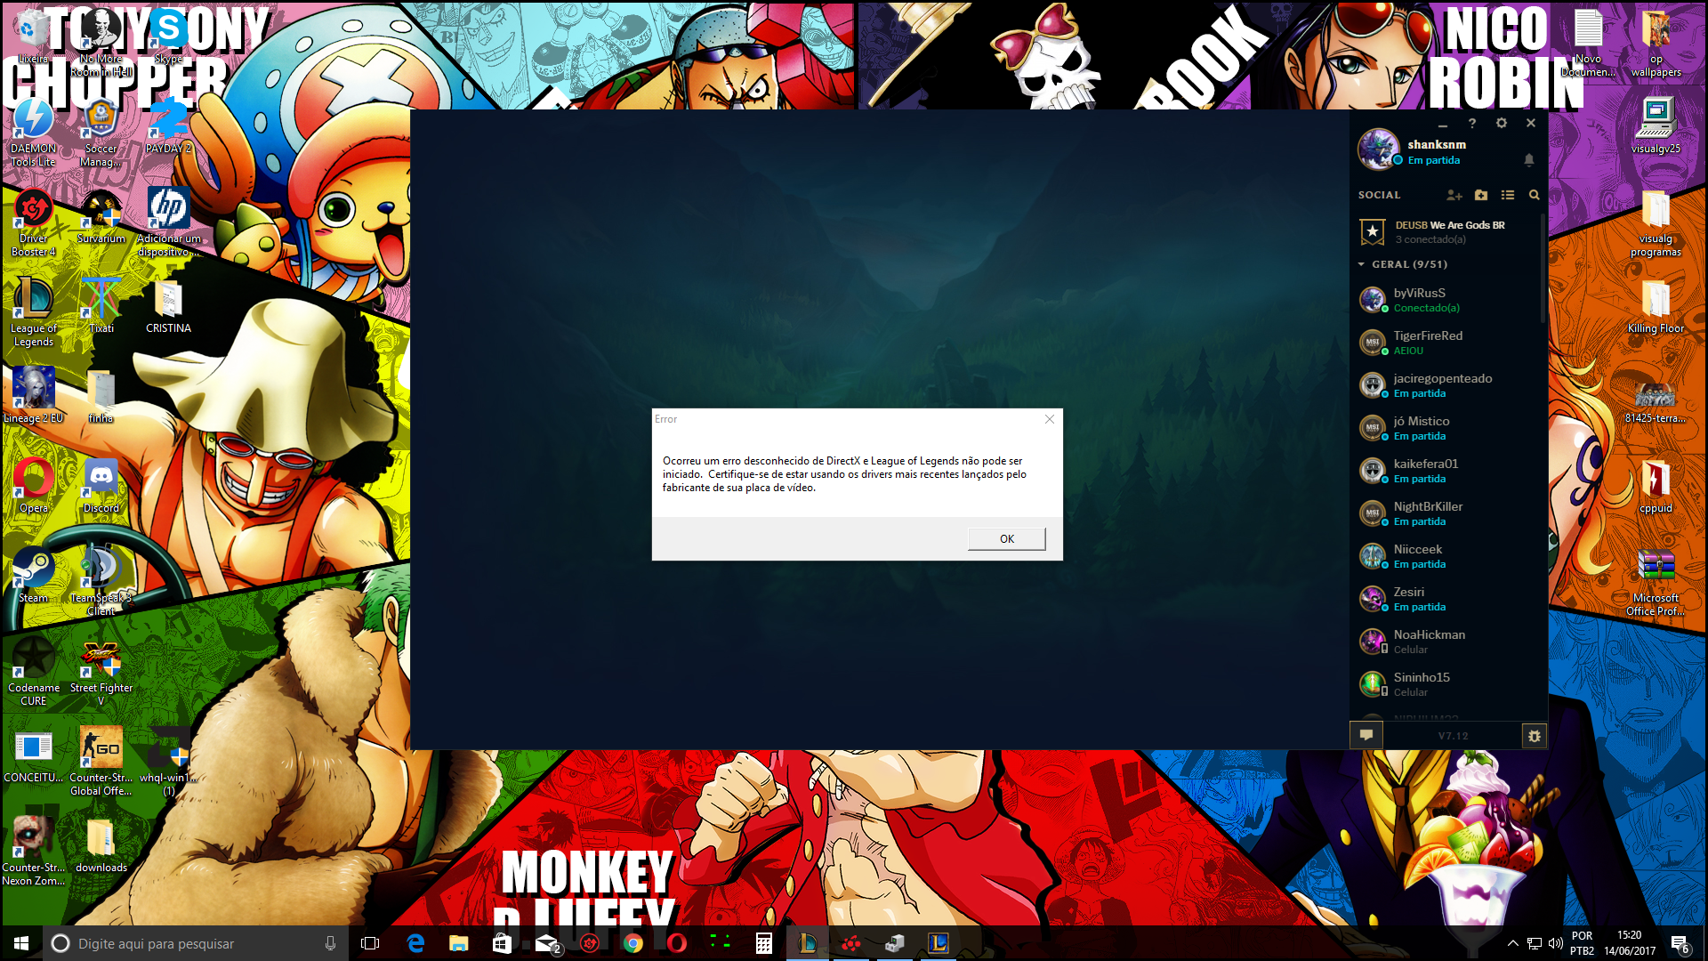Image resolution: width=1708 pixels, height=961 pixels.
Task: Select Steam desktop icon
Action: tap(34, 574)
